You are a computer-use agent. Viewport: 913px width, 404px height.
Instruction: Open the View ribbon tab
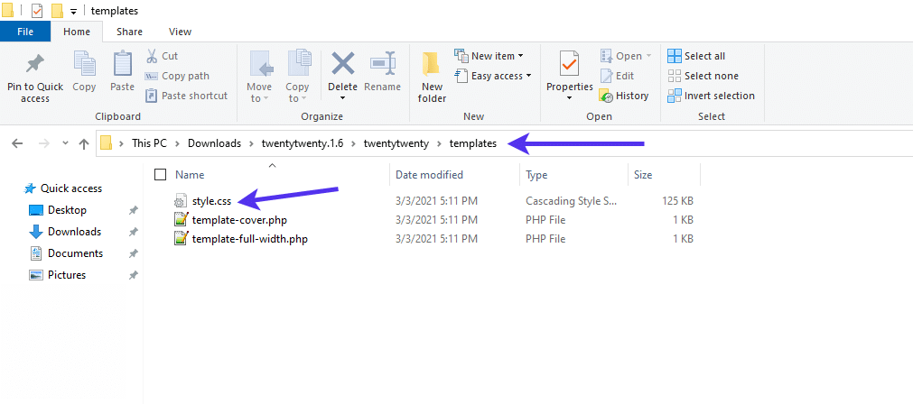click(180, 32)
